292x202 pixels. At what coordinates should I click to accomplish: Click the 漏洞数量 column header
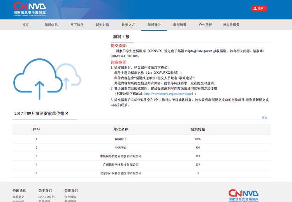(198, 129)
